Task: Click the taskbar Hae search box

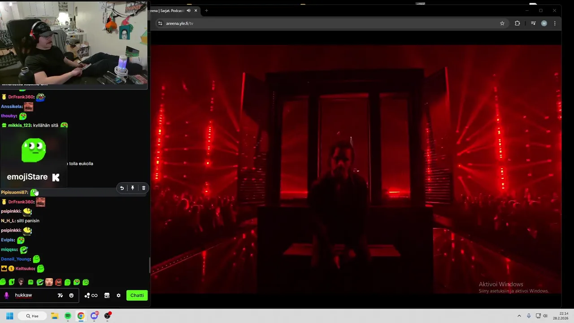Action: pos(31,316)
